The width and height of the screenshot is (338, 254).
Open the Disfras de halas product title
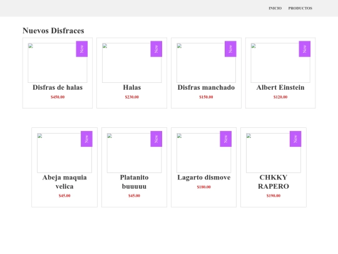tap(58, 87)
